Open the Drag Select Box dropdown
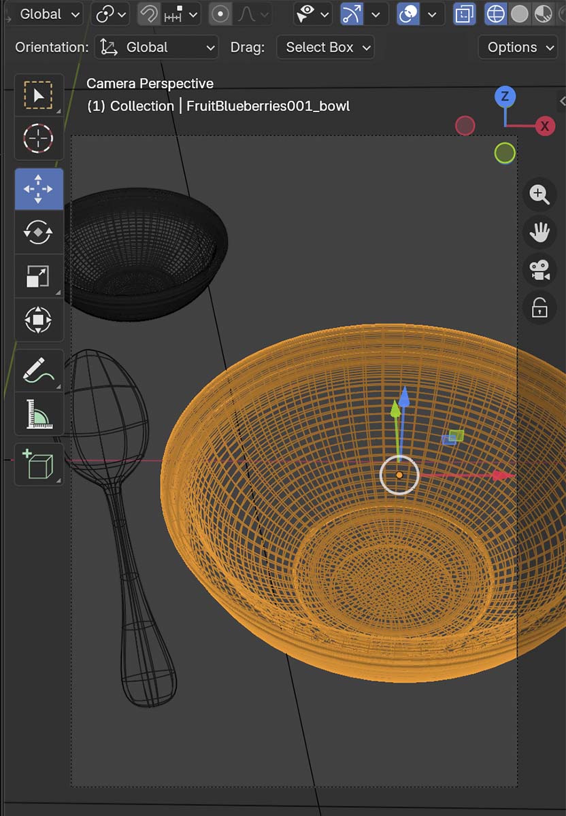Image resolution: width=566 pixels, height=816 pixels. coord(326,47)
